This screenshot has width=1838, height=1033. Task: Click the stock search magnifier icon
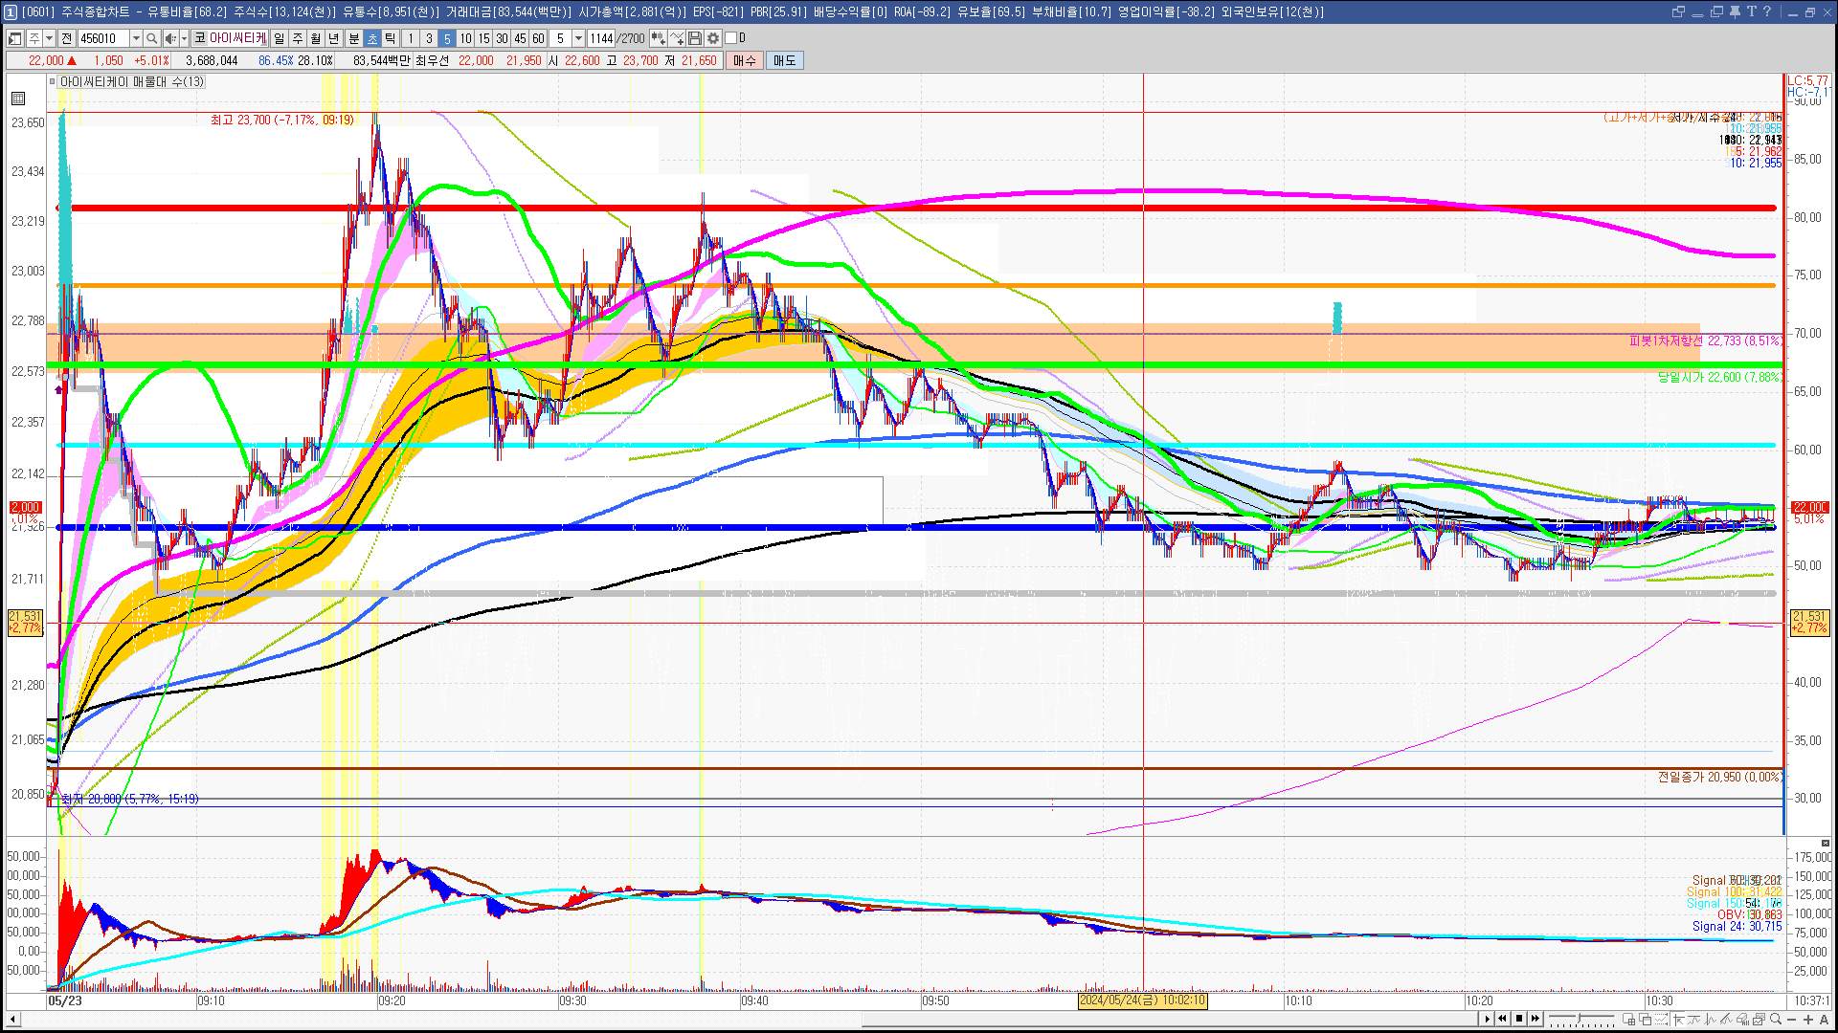(151, 38)
